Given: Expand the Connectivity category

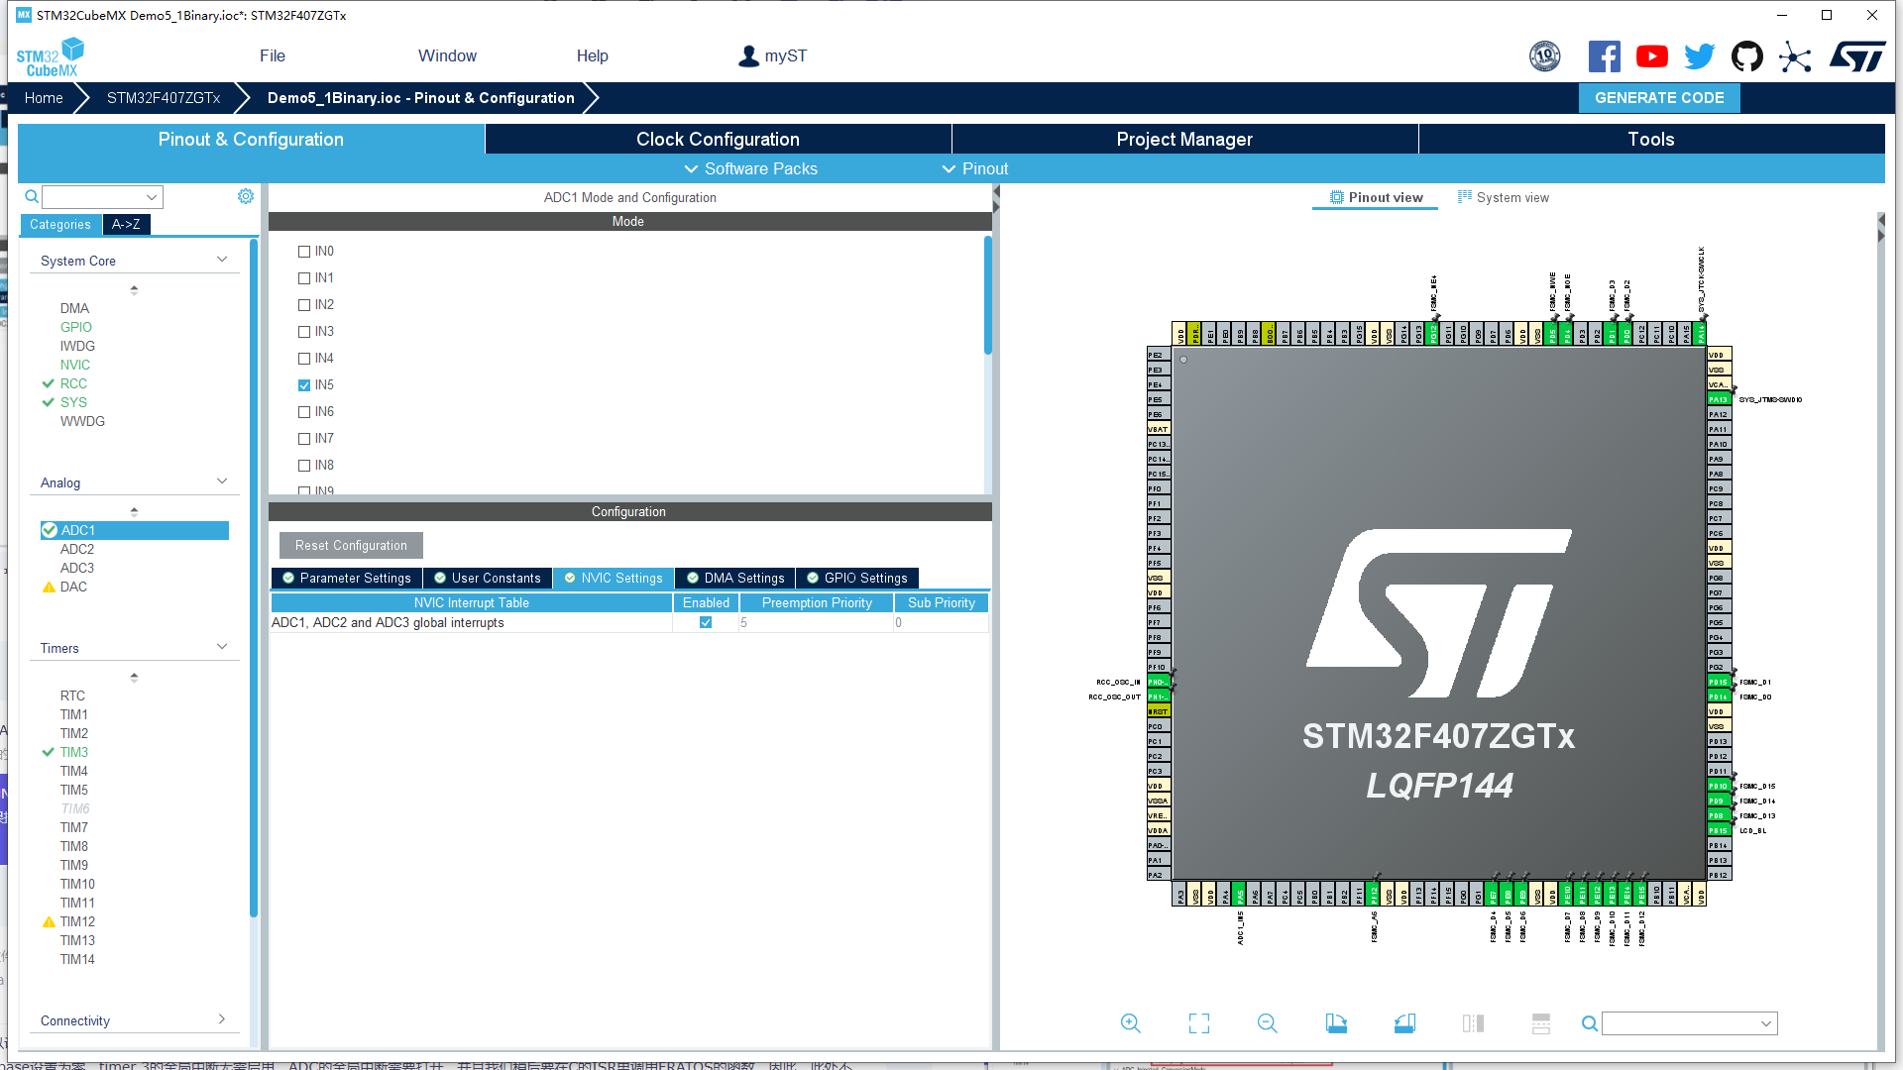Looking at the screenshot, I should coord(222,1019).
